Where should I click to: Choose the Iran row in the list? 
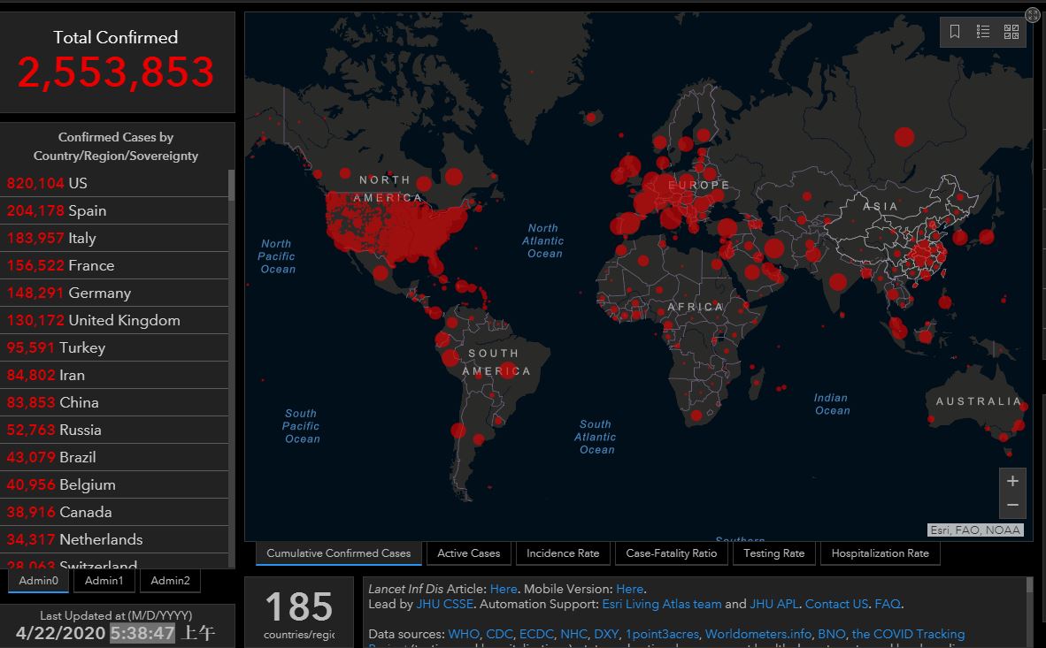tap(114, 375)
